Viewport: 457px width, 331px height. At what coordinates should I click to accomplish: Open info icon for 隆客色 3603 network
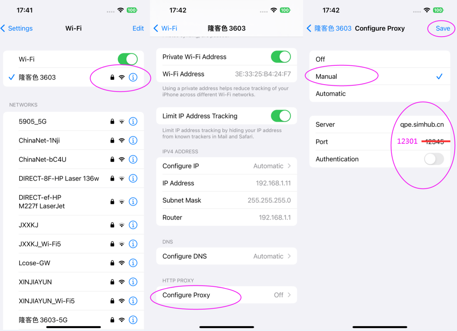point(133,78)
